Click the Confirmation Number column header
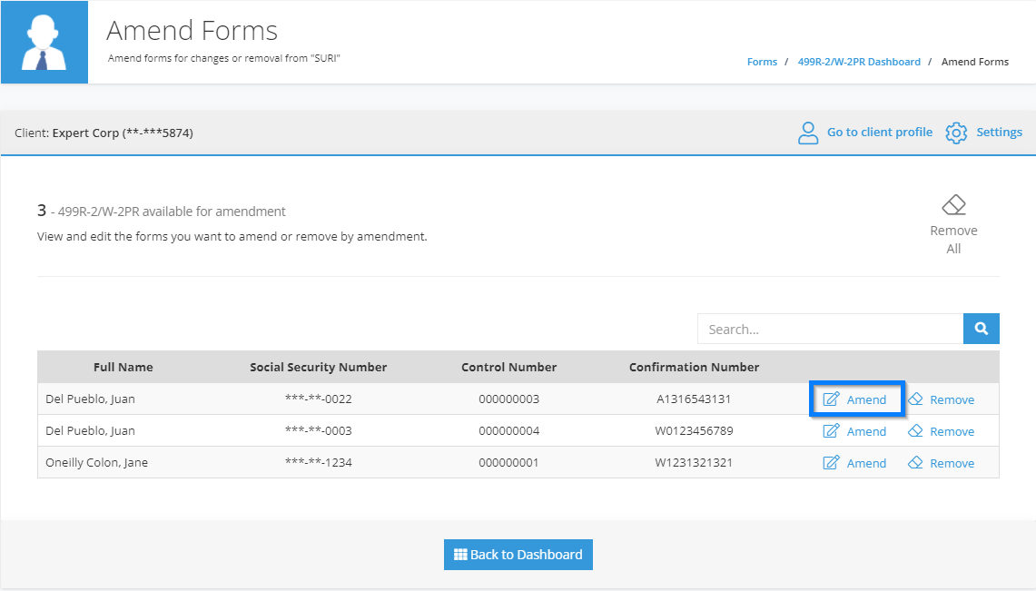Image resolution: width=1036 pixels, height=591 pixels. [x=694, y=367]
